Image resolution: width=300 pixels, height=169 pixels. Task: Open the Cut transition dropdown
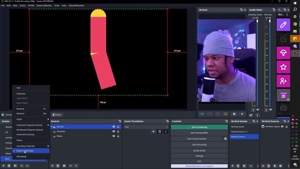(x=146, y=127)
